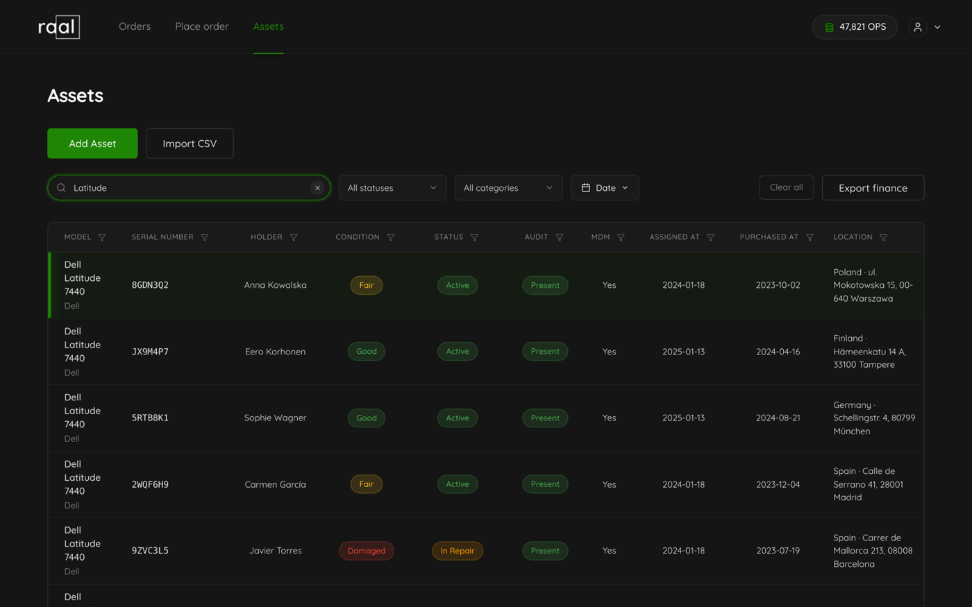
Task: Filter the Serial Number column
Action: [x=205, y=237]
